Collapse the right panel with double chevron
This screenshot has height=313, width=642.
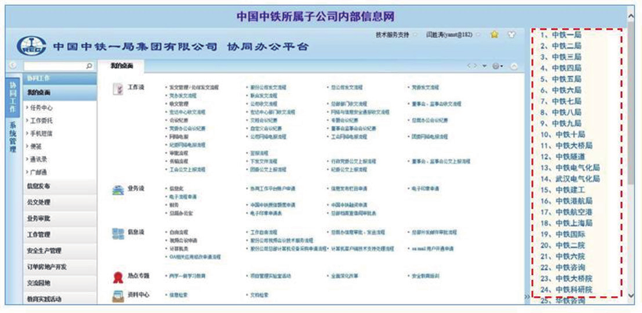(x=527, y=297)
